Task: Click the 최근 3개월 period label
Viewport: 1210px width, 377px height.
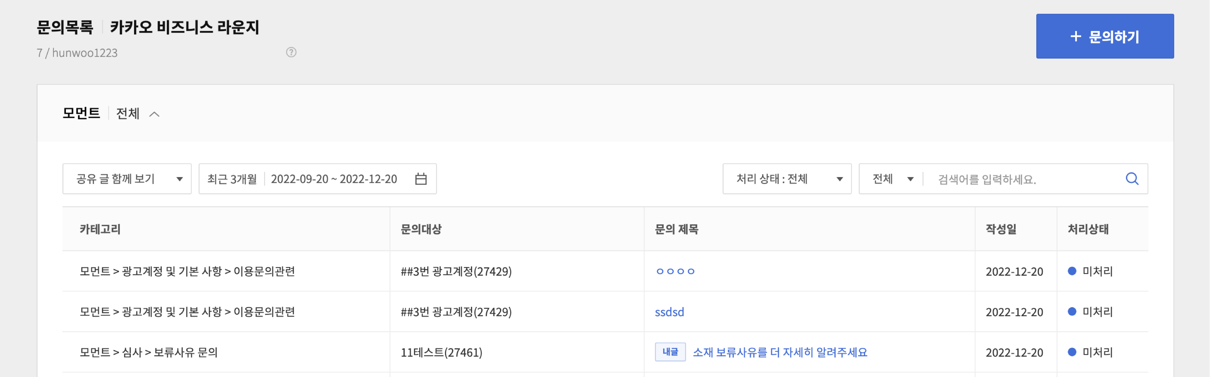Action: pyautogui.click(x=232, y=179)
